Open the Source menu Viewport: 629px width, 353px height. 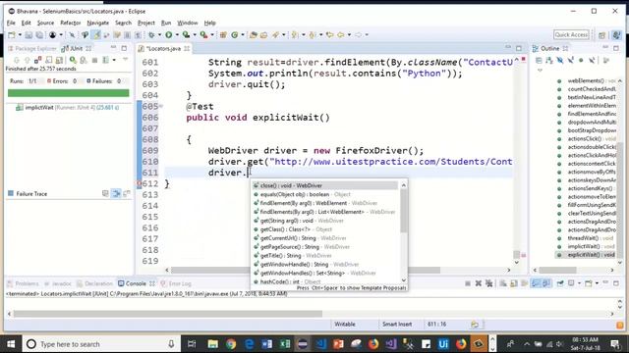point(45,23)
